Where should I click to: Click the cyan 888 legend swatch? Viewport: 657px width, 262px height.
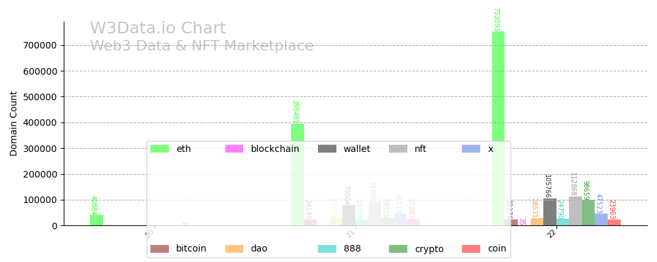327,249
